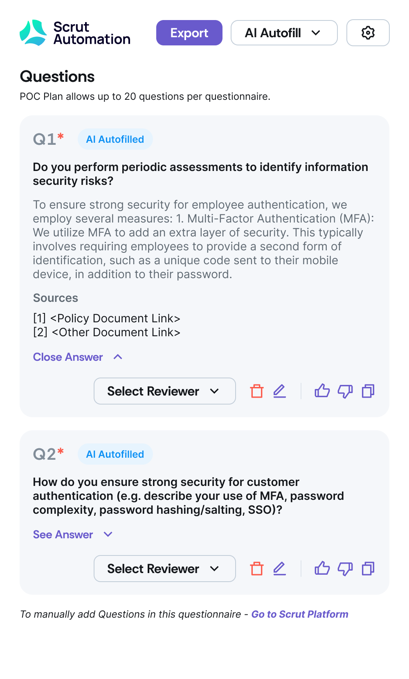
Task: Edit the Q1 answer with pencil icon
Action: pyautogui.click(x=280, y=391)
